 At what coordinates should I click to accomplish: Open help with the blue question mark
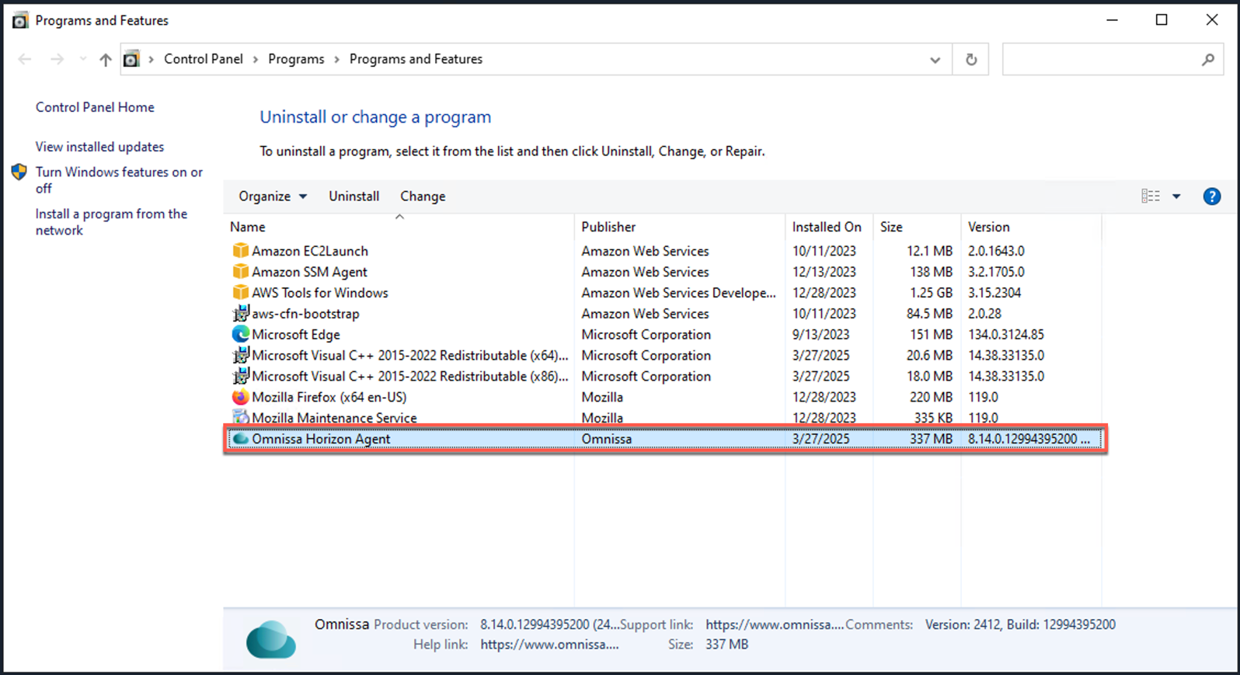point(1211,197)
